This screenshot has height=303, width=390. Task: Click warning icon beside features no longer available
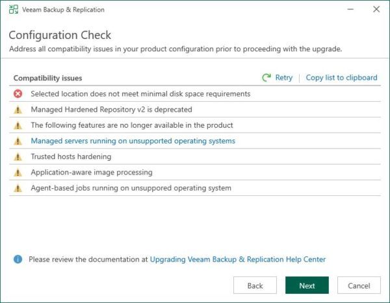pos(18,125)
